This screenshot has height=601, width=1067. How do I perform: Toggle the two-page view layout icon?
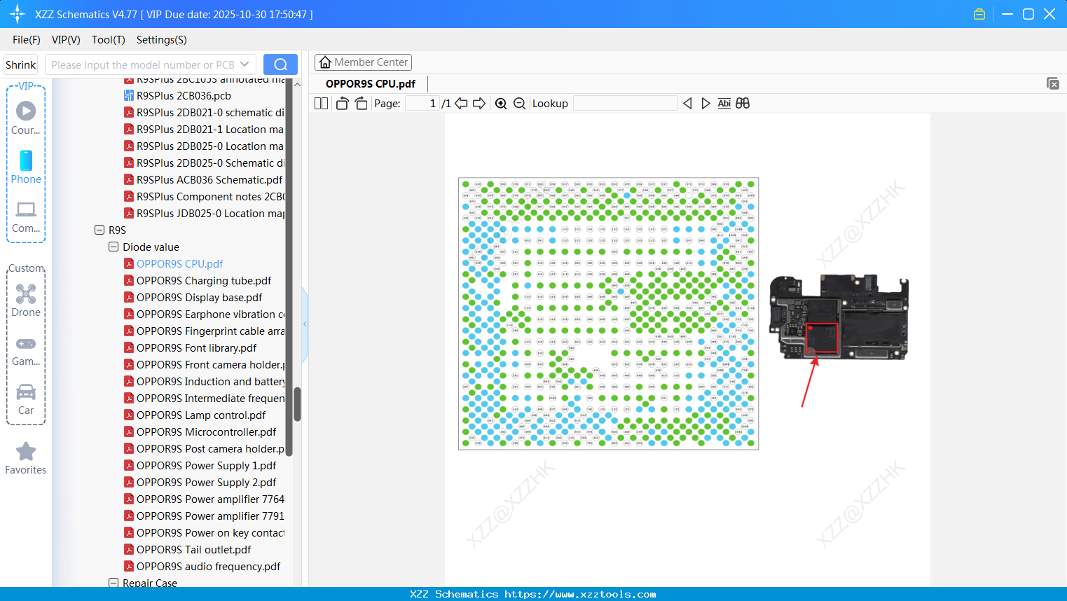point(321,104)
